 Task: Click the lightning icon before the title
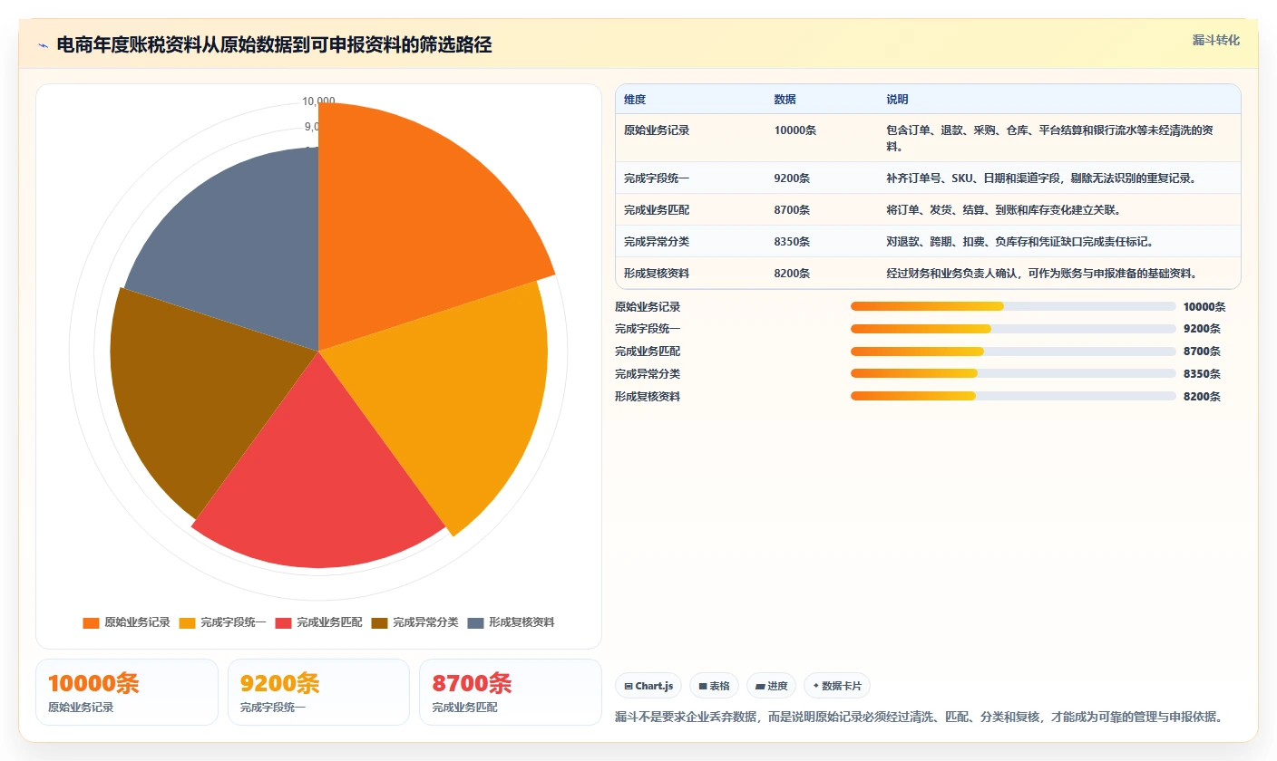[43, 45]
